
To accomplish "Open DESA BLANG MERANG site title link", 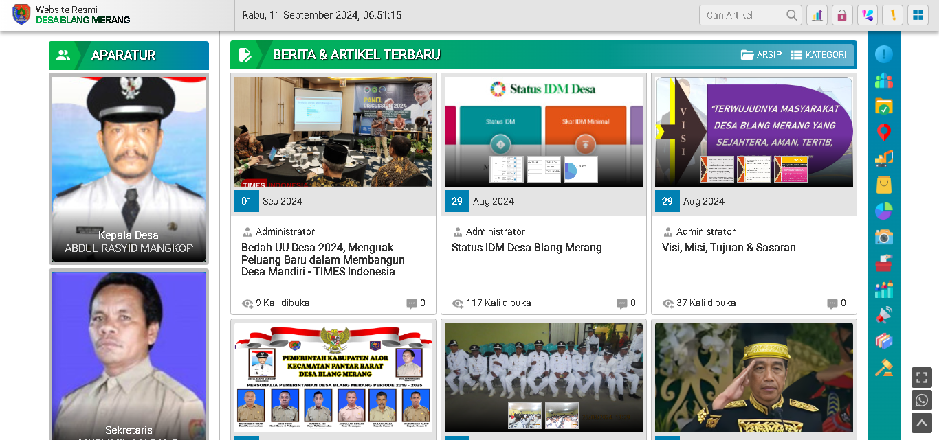I will coord(83,20).
